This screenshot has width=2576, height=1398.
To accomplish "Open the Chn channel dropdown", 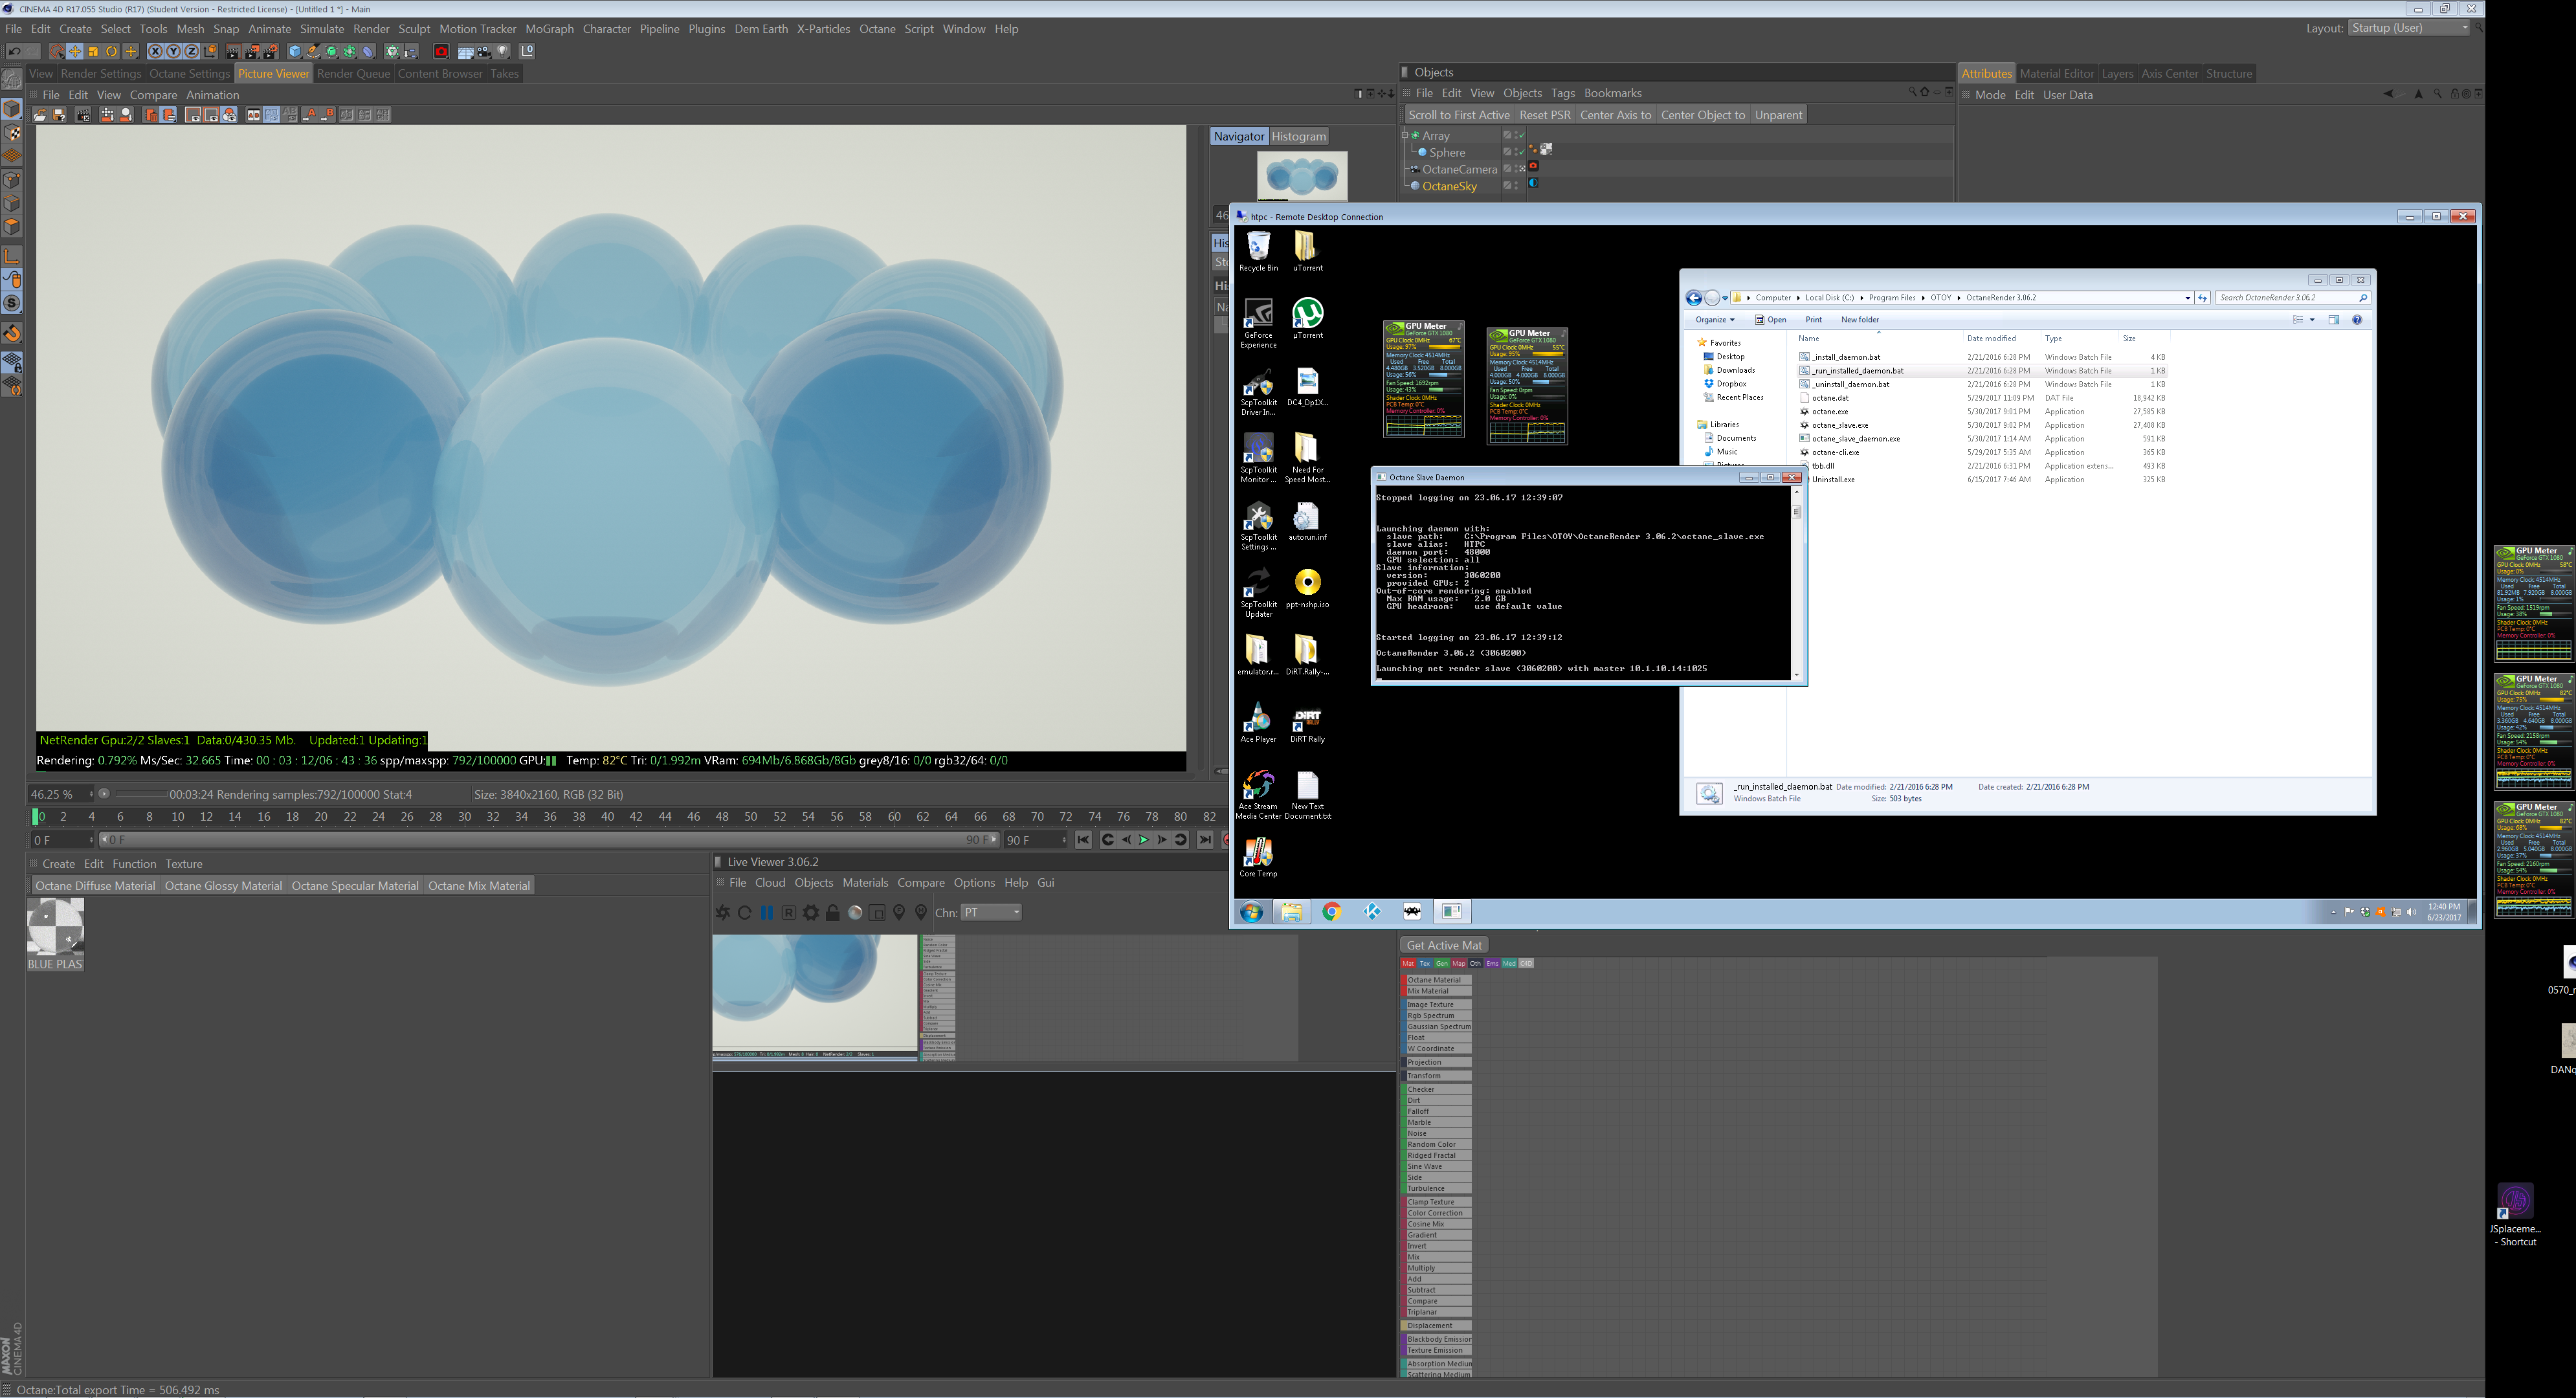I will coord(990,912).
